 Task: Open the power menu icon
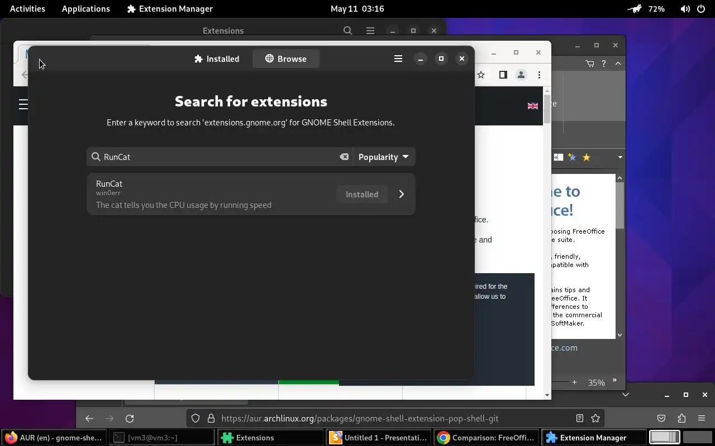(x=702, y=8)
